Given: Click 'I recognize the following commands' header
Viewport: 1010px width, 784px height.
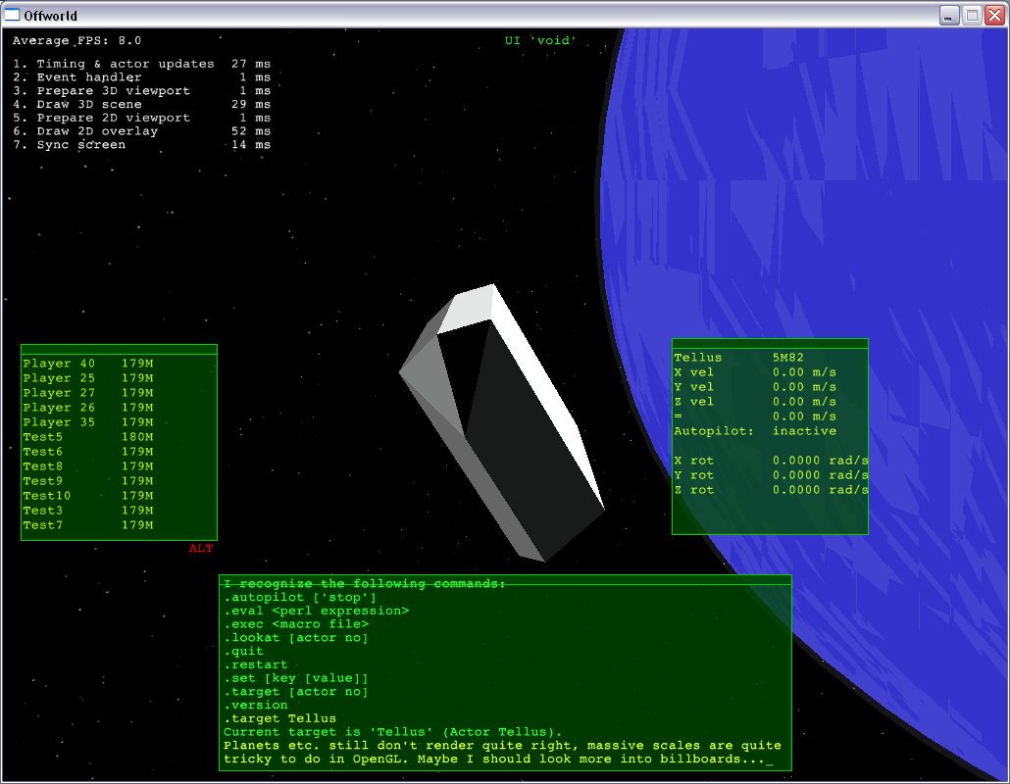Looking at the screenshot, I should coord(365,584).
